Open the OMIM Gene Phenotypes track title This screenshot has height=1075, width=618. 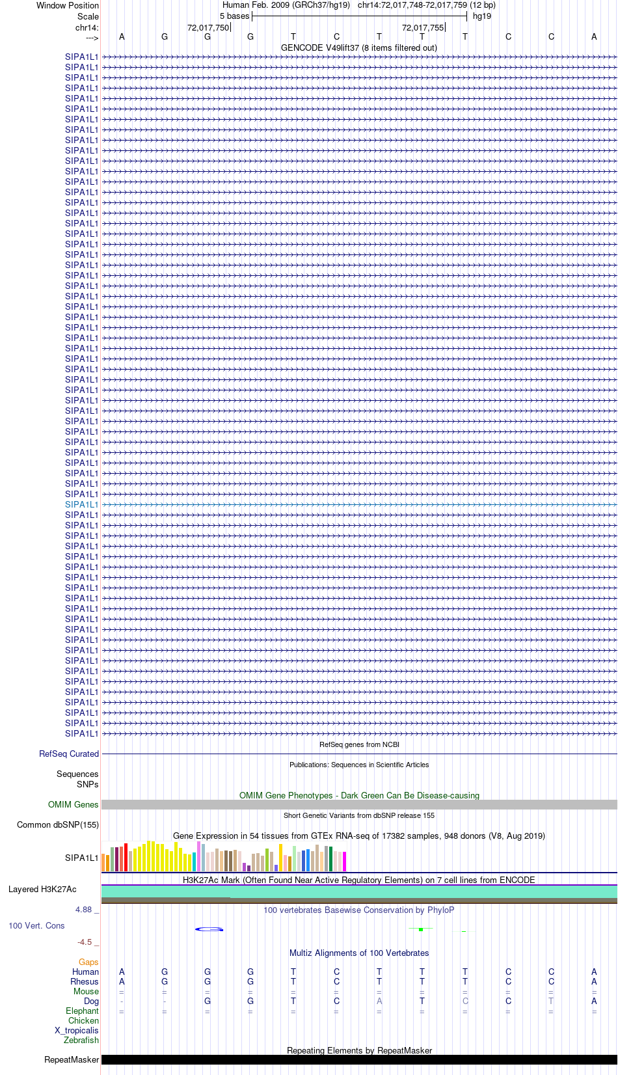[x=359, y=795]
